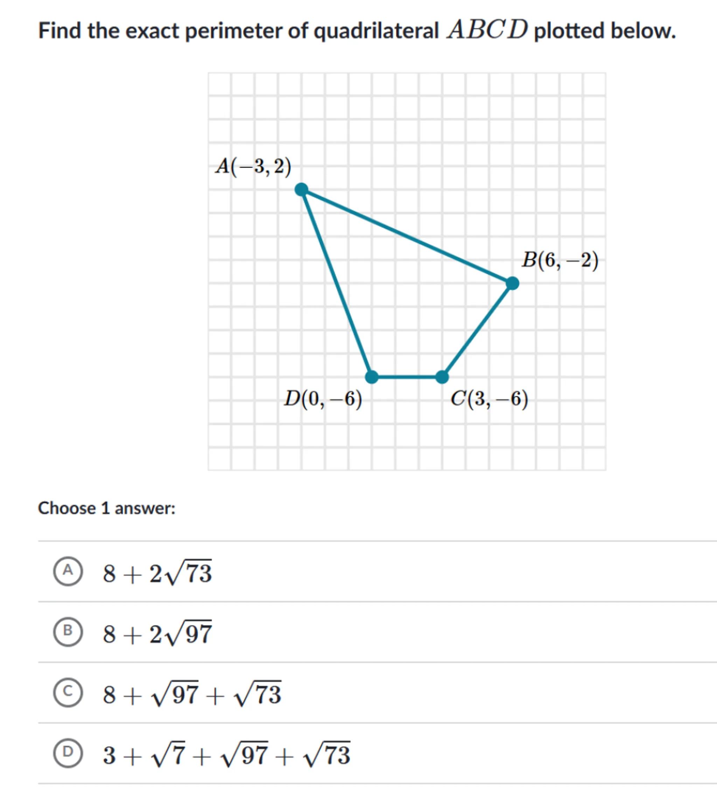Choose radio button option C
Screen dimensions: 717x806
click(x=68, y=693)
